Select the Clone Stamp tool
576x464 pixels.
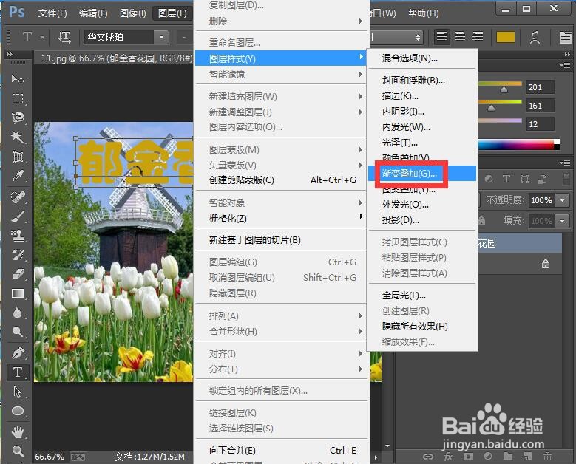[x=18, y=236]
